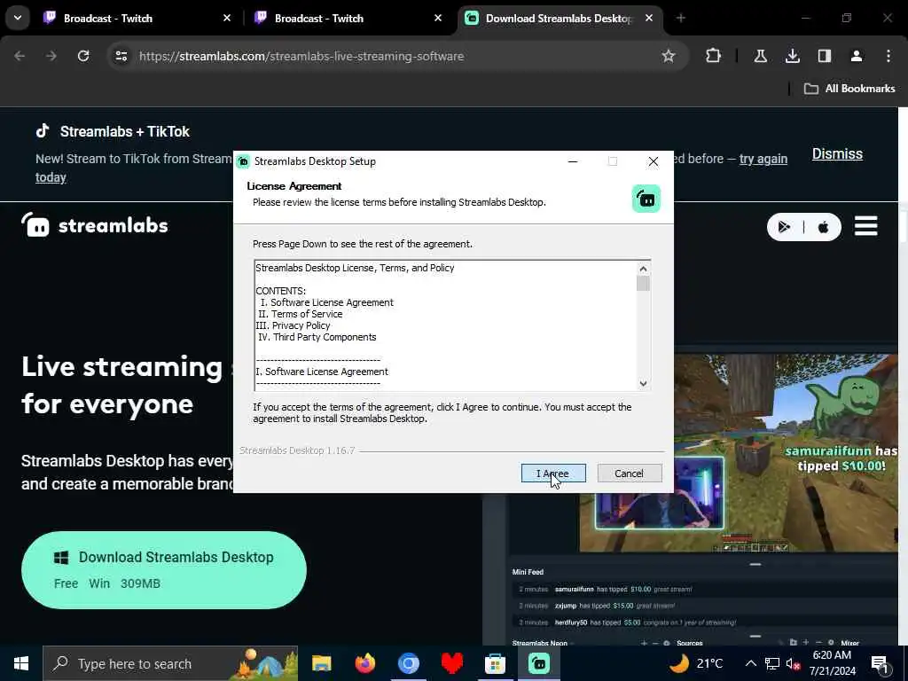Open the red heart app on taskbar
The image size is (908, 681).
(451, 663)
